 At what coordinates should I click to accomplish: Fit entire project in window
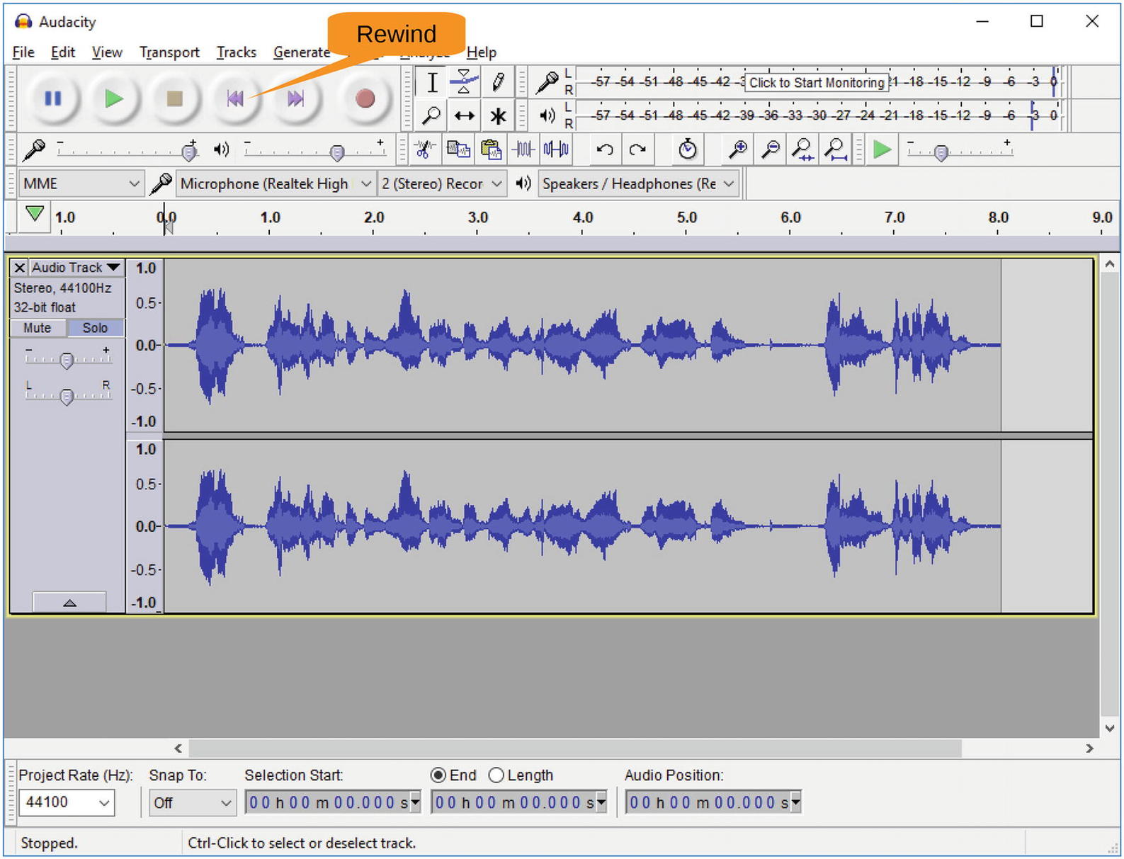836,149
